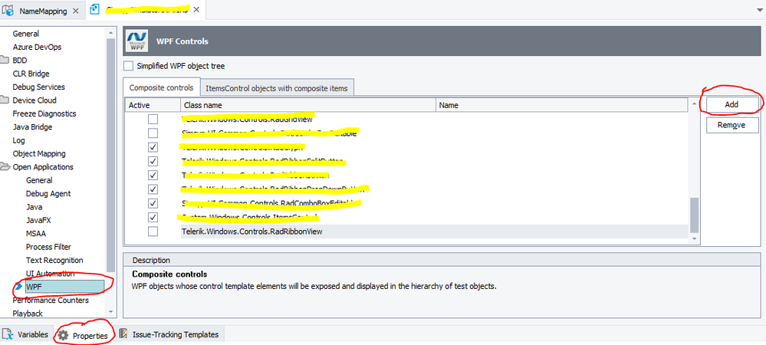The width and height of the screenshot is (766, 345).
Task: Select the Composite controls tab
Action: pos(161,88)
